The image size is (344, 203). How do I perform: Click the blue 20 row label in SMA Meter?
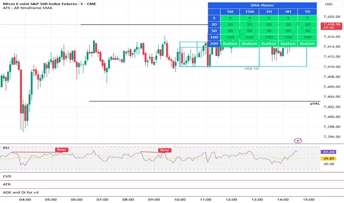(214, 24)
